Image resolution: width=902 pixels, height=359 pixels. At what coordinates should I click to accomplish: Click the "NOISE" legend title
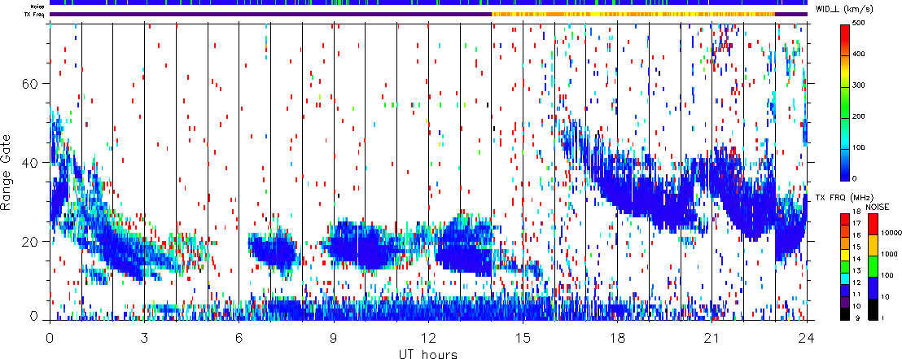coord(878,207)
